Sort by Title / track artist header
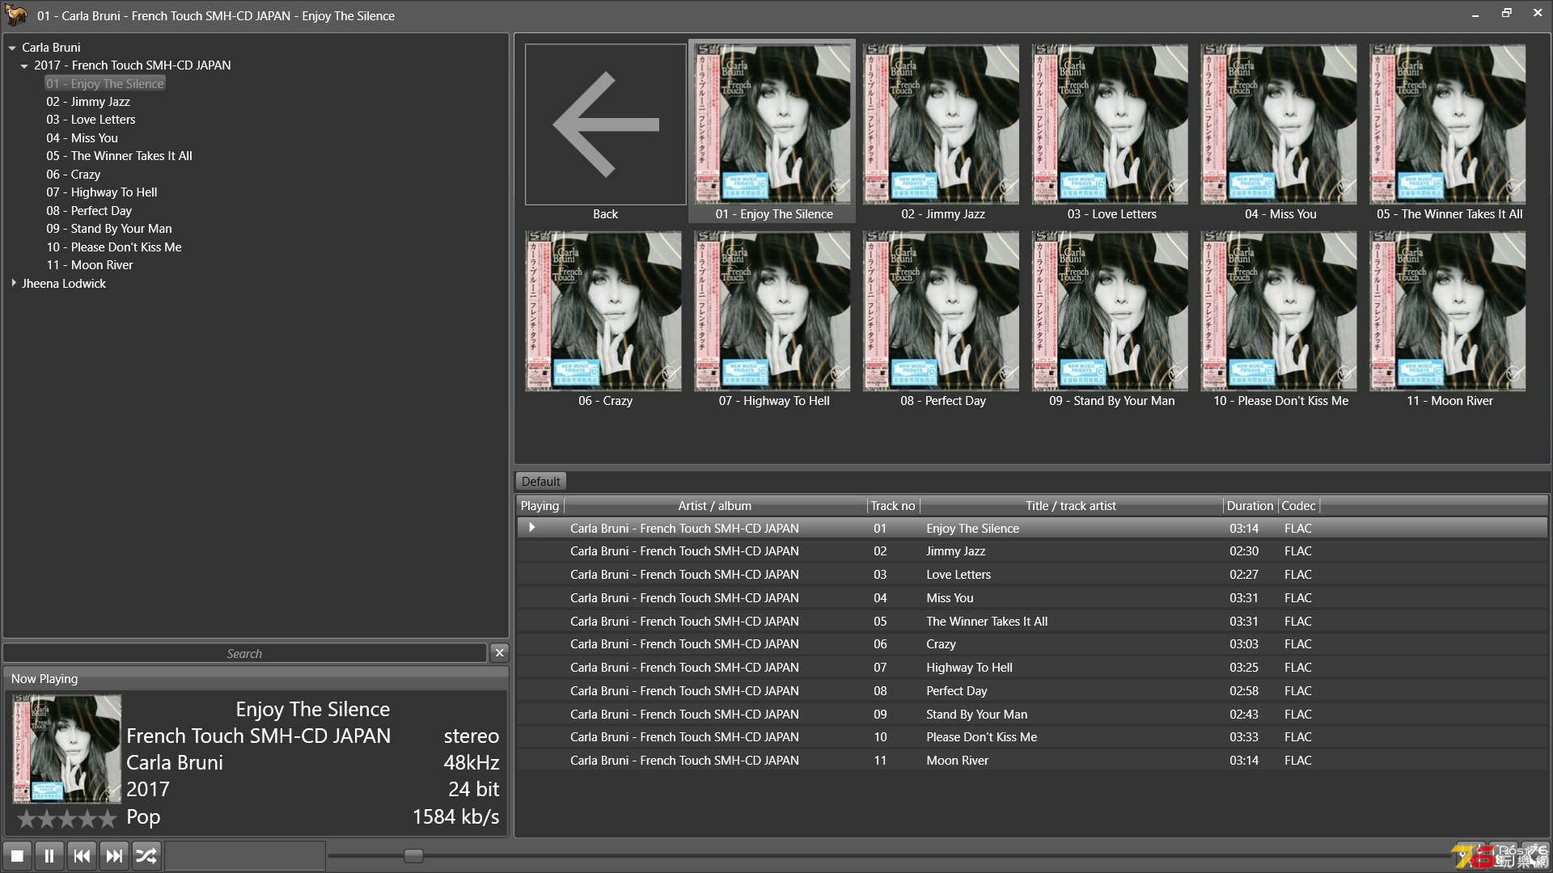Viewport: 1553px width, 873px height. 1071,506
